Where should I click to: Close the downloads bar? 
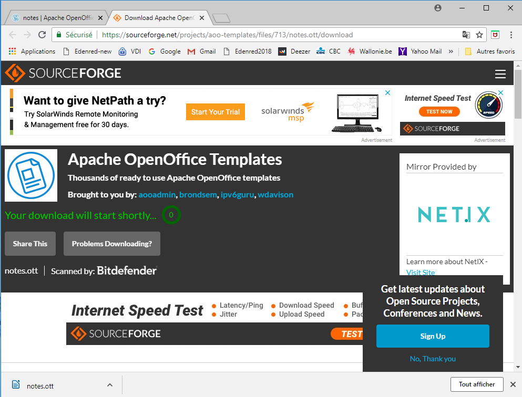point(513,384)
